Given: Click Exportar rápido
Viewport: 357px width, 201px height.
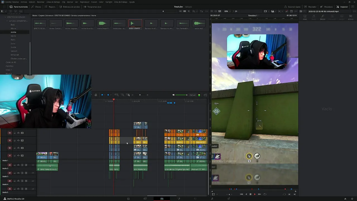Looking at the screenshot, I should pyautogui.click(x=292, y=7).
